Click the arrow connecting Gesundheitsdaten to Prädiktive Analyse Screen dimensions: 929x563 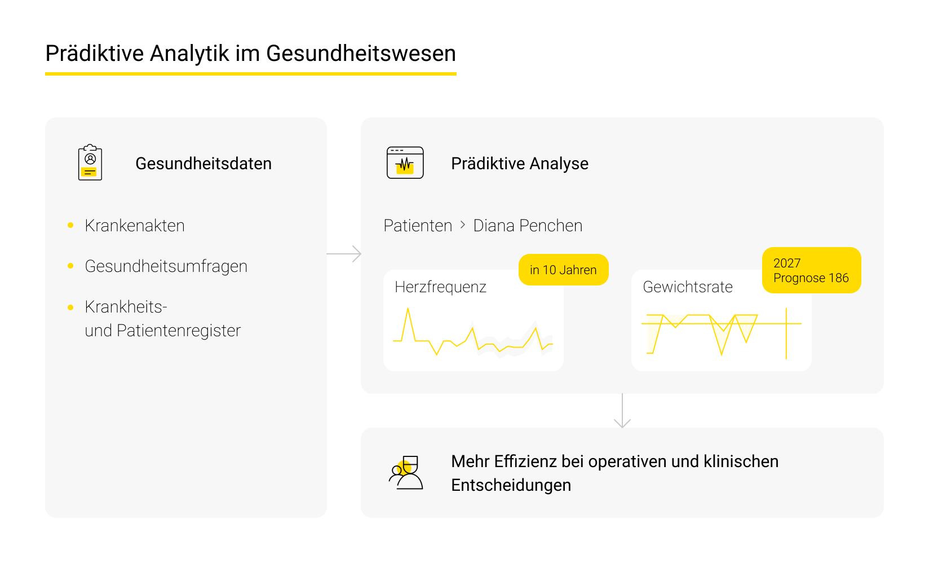(x=344, y=254)
